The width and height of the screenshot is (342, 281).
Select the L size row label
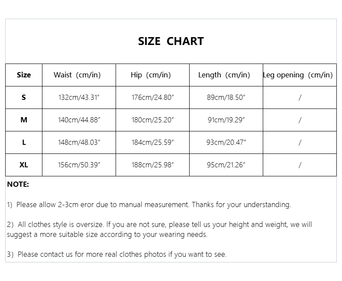point(24,142)
